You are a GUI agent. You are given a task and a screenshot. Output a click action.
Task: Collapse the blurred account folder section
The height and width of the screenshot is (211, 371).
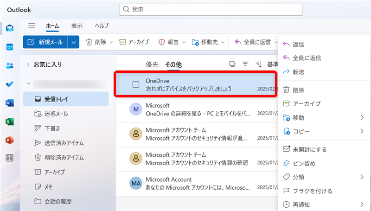29,83
